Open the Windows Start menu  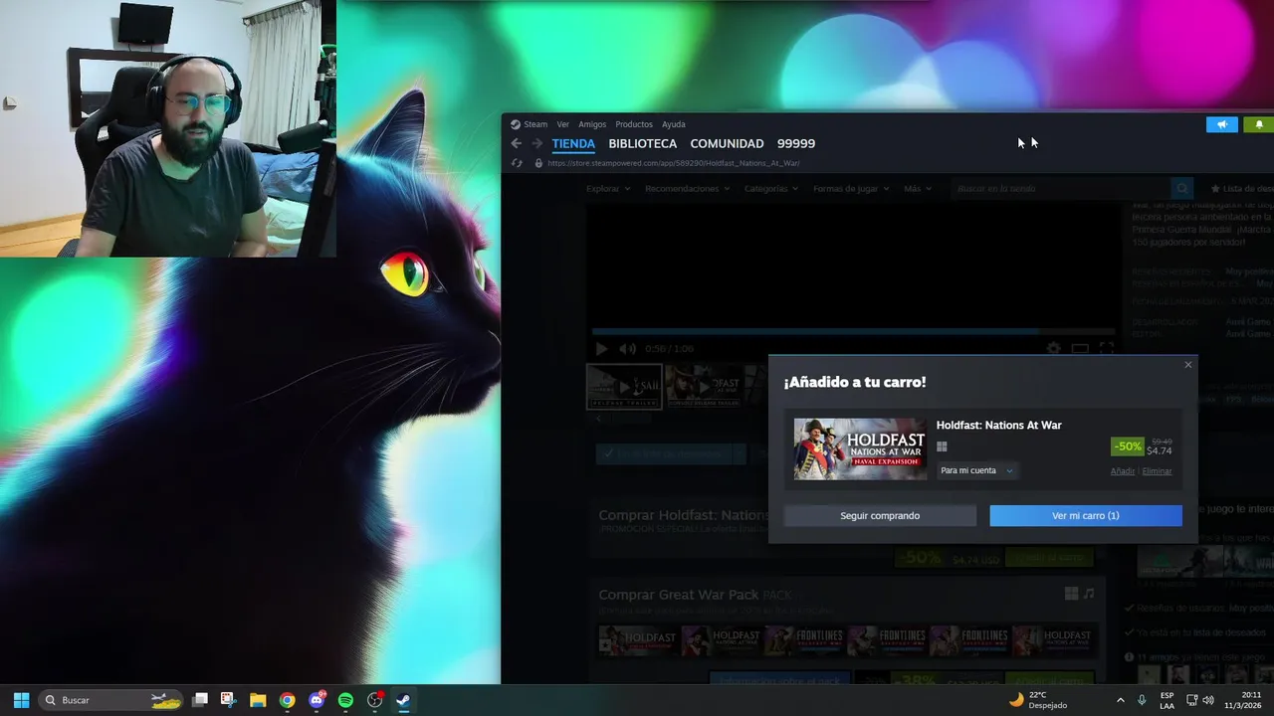tap(21, 700)
